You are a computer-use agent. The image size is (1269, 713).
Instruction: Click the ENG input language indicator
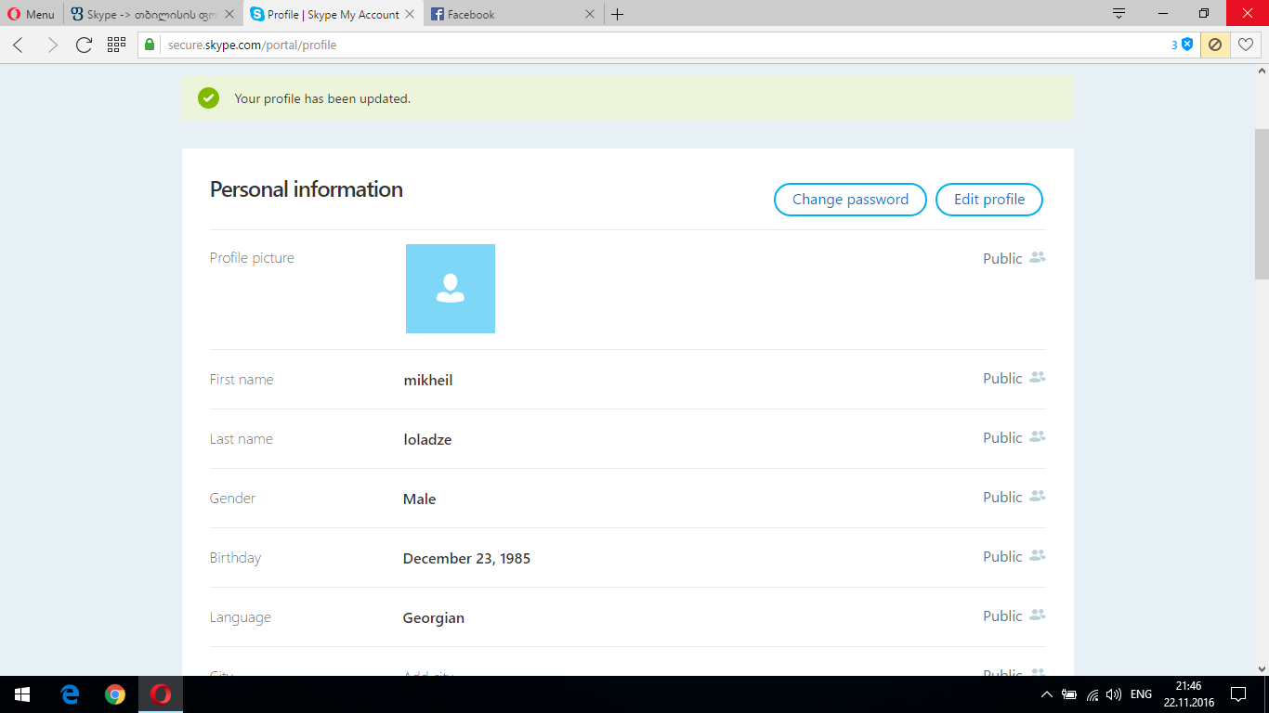tap(1141, 694)
